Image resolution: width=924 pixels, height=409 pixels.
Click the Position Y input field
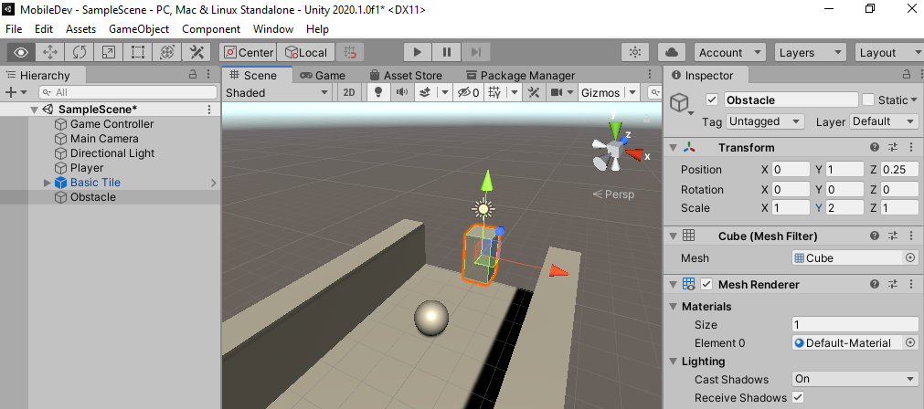(844, 170)
